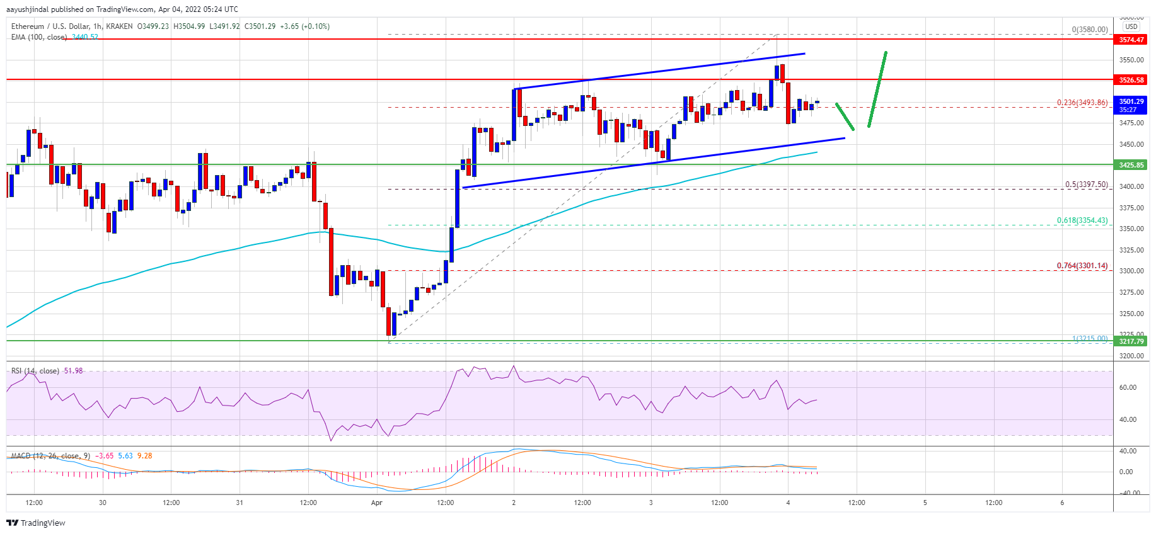The height and width of the screenshot is (534, 1156).
Task: Select the green 3425.85 support price label
Action: 1131,165
